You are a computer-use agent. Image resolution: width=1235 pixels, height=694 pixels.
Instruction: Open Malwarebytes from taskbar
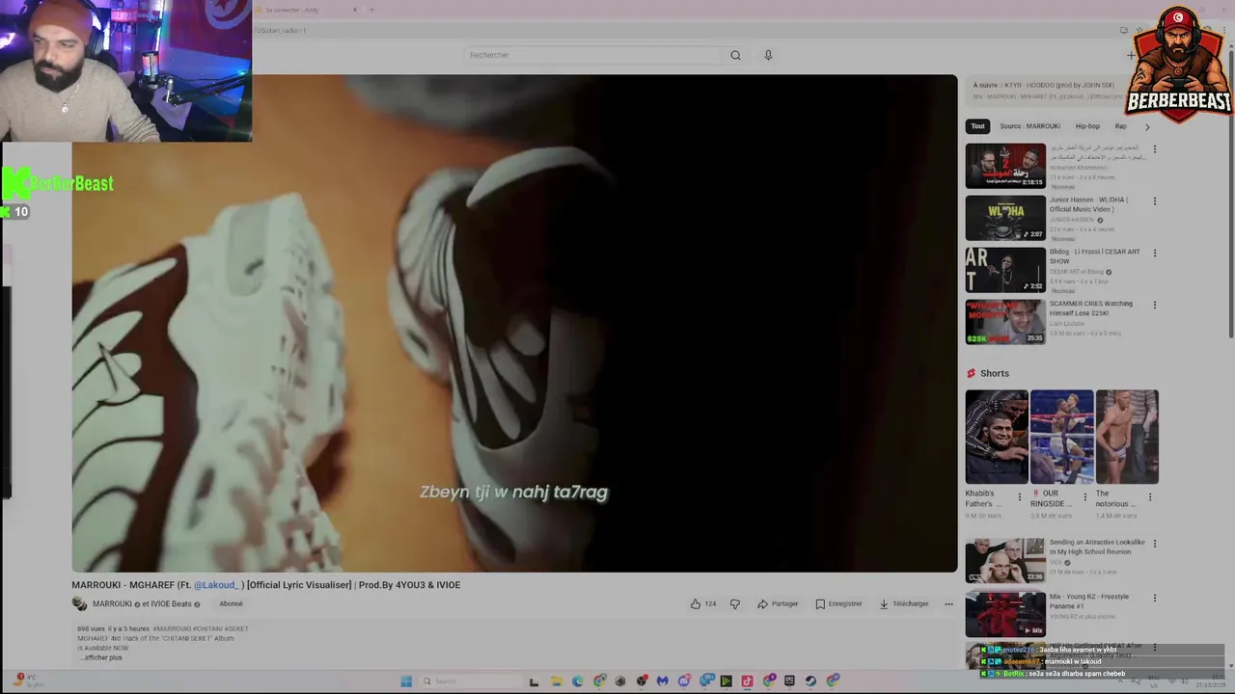click(x=663, y=681)
